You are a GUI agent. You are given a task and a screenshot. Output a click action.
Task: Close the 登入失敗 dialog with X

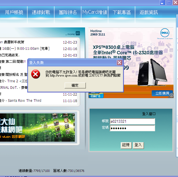coord(120,62)
